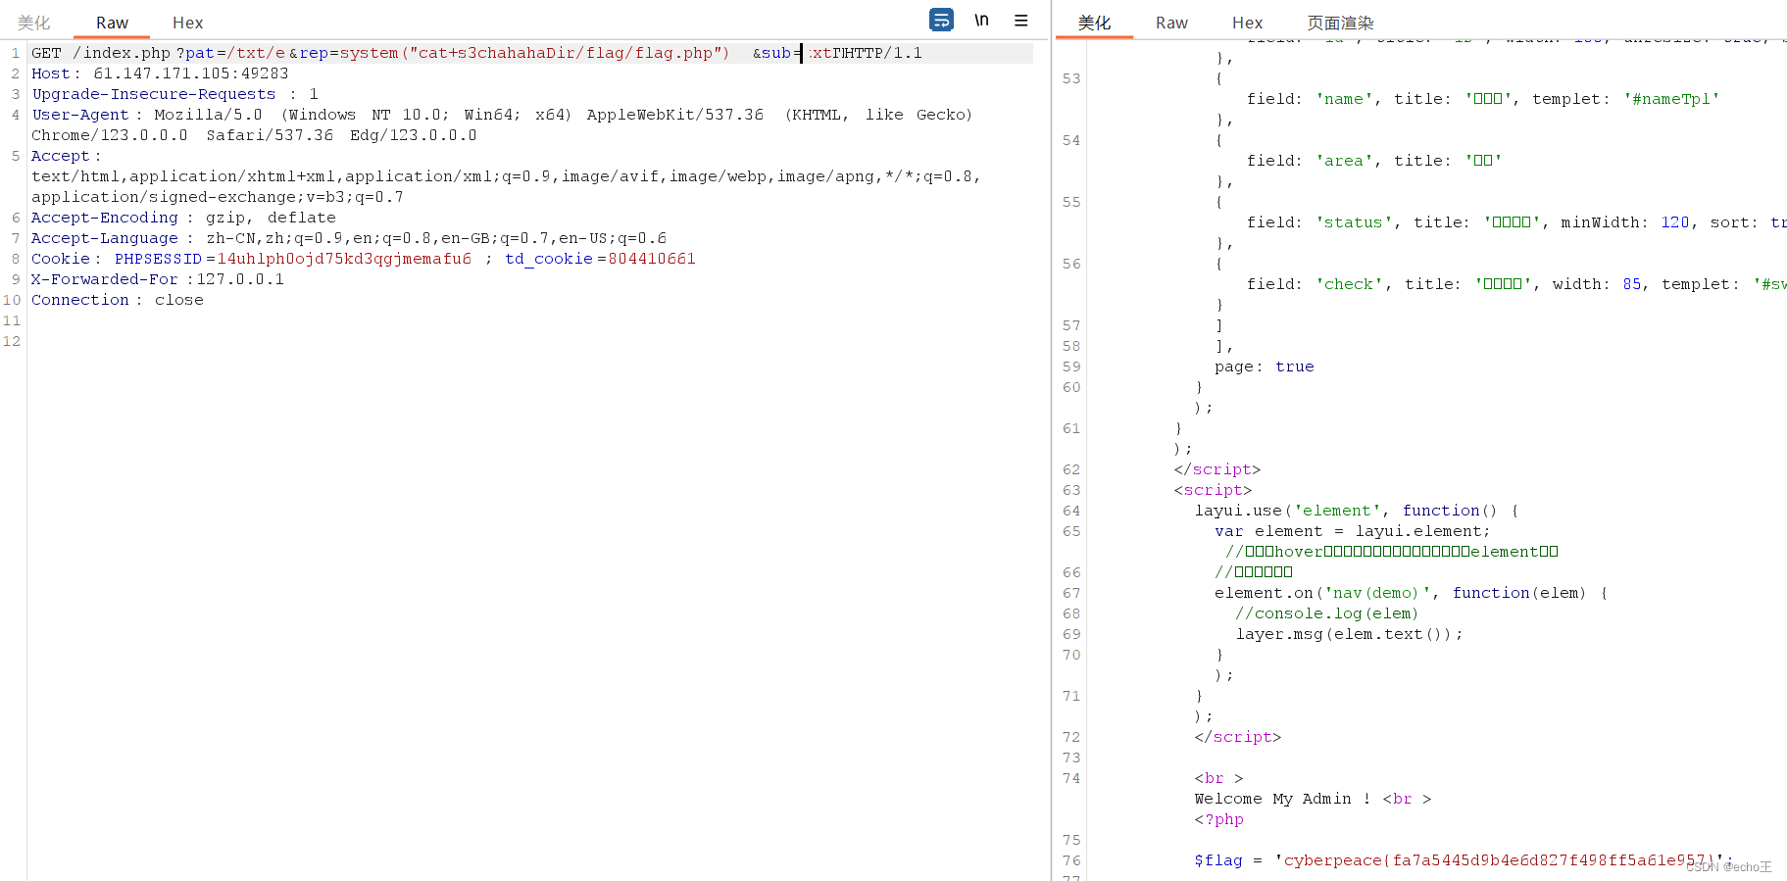Click the Accept-Language header line
This screenshot has width=1787, height=881.
349,238
